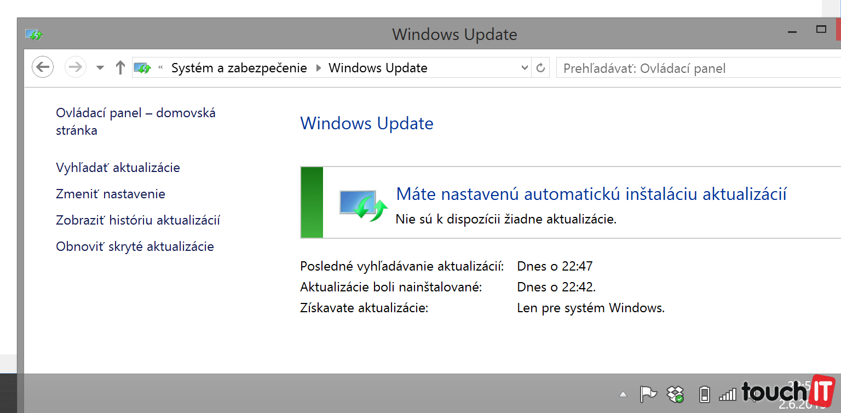
Task: Go back using the Back arrow button
Action: [x=43, y=67]
